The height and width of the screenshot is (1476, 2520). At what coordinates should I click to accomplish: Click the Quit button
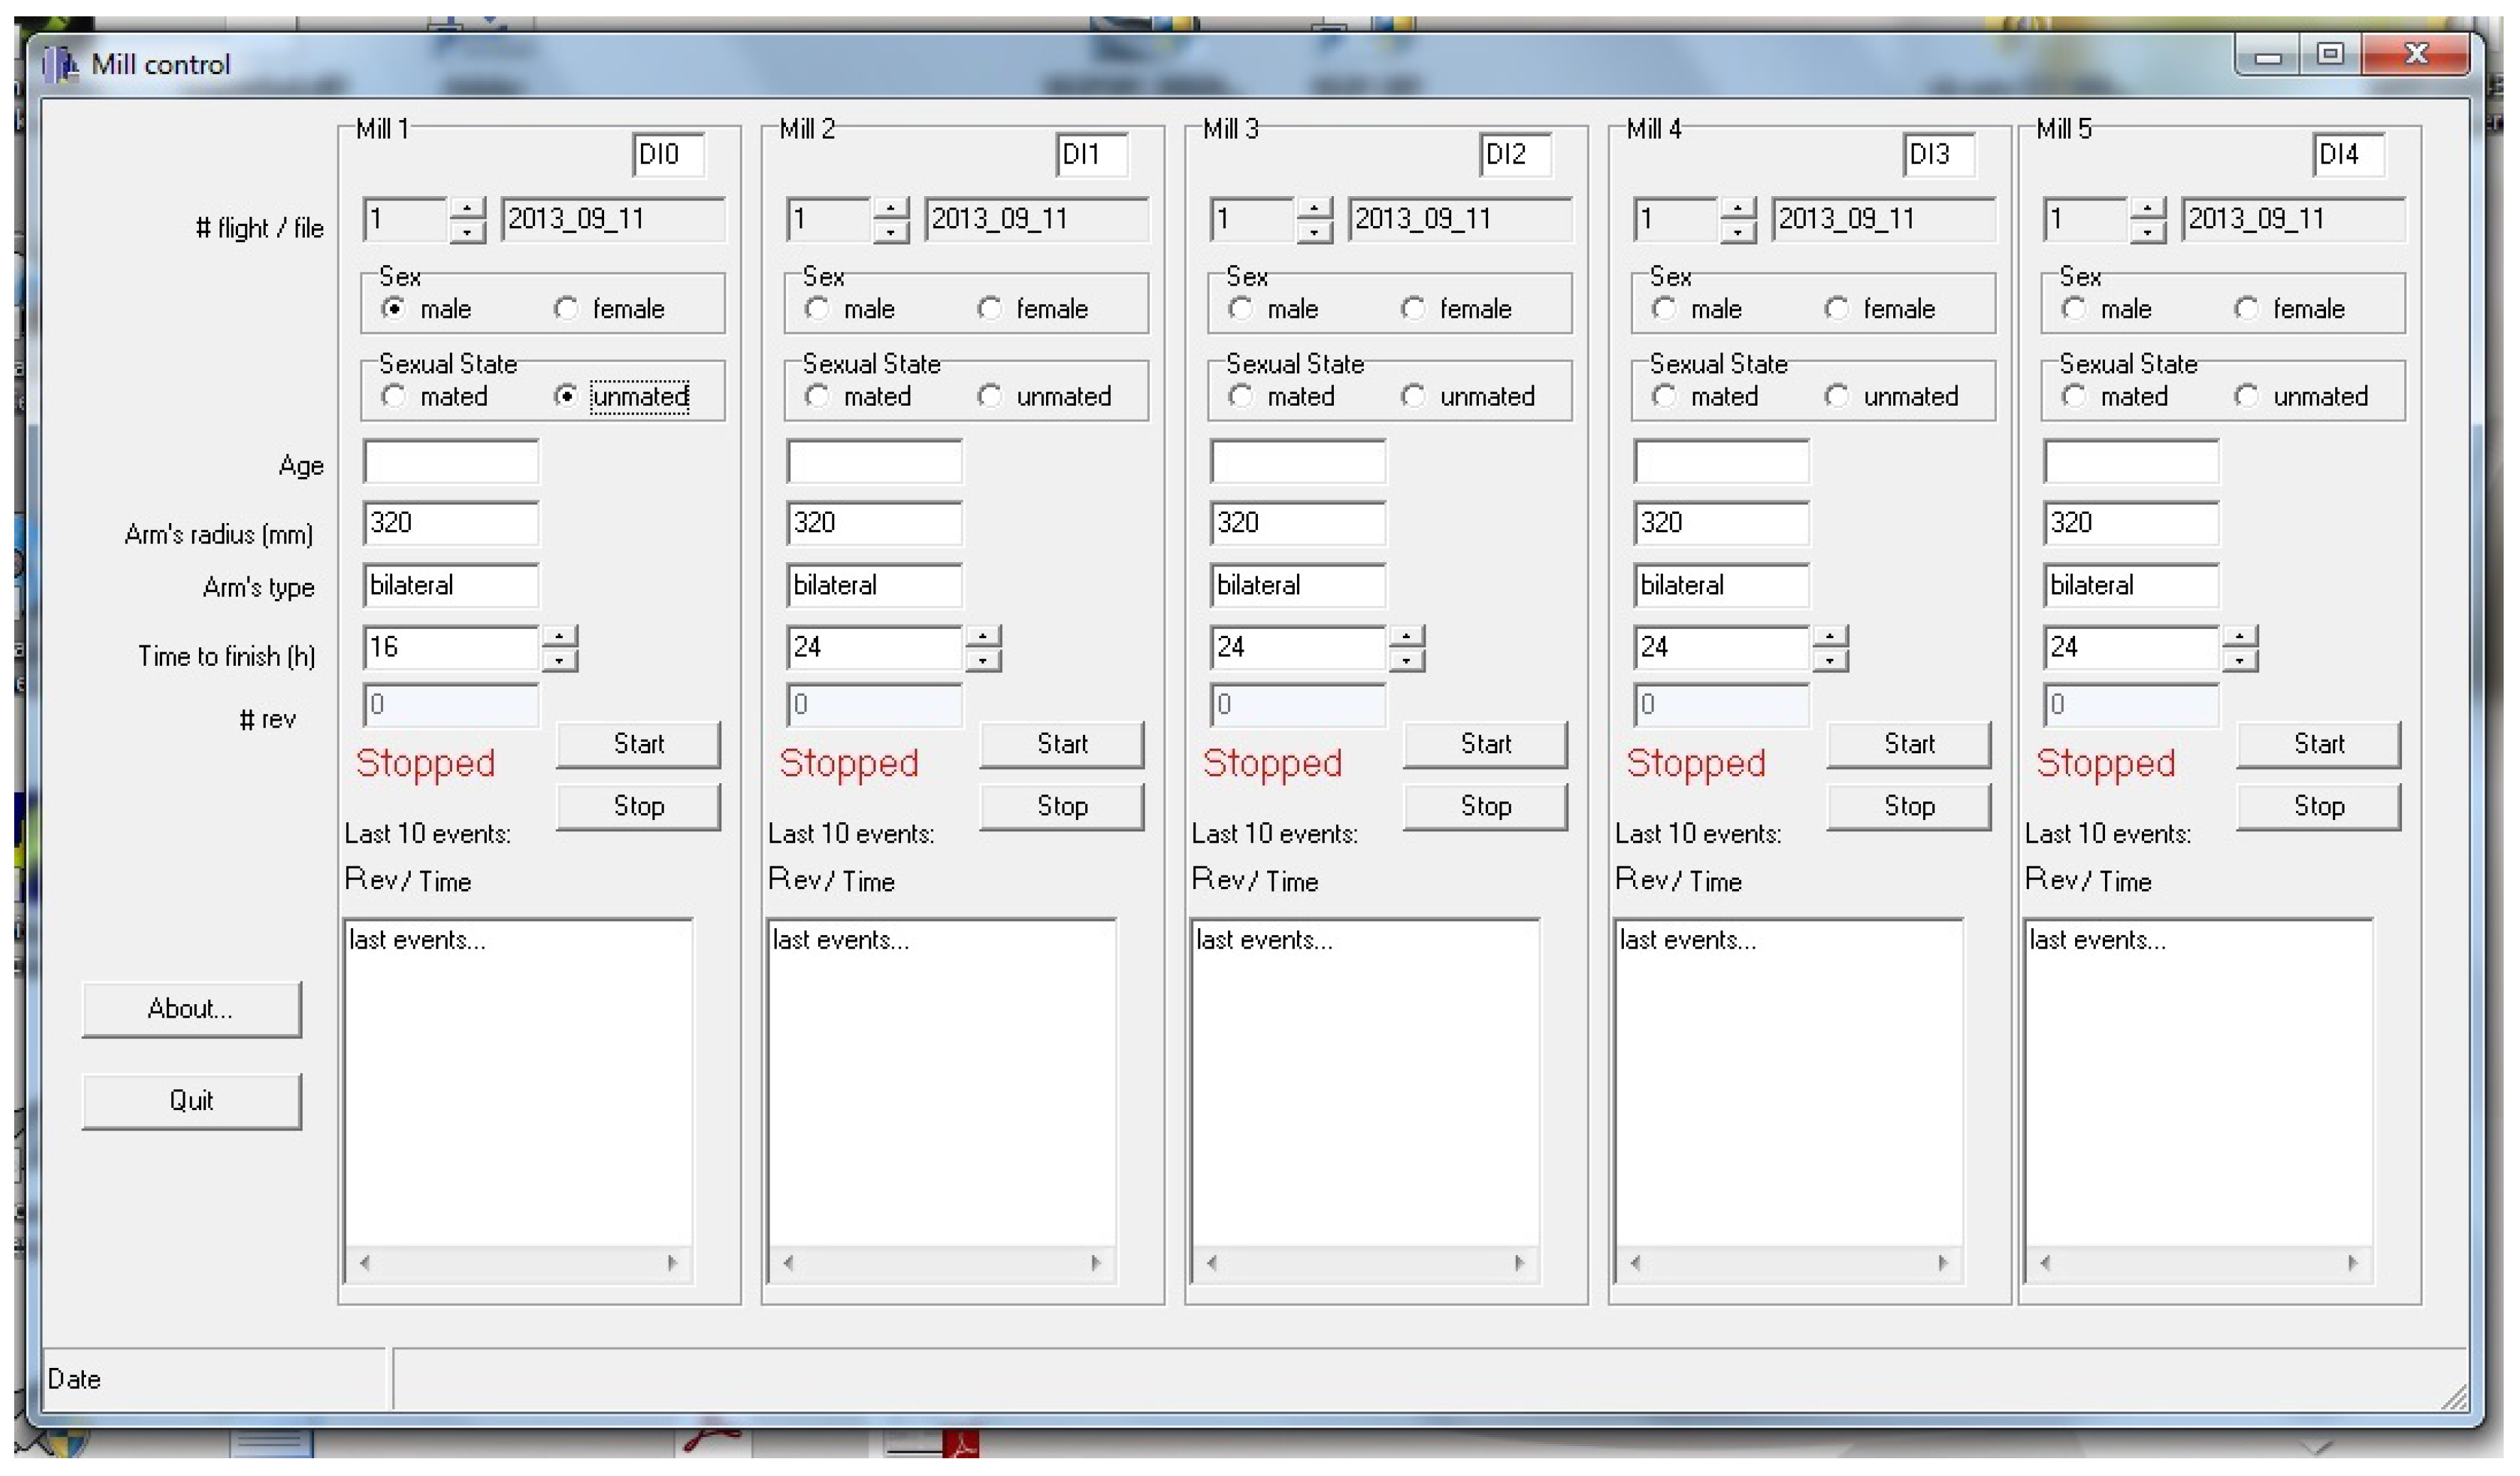(191, 1101)
